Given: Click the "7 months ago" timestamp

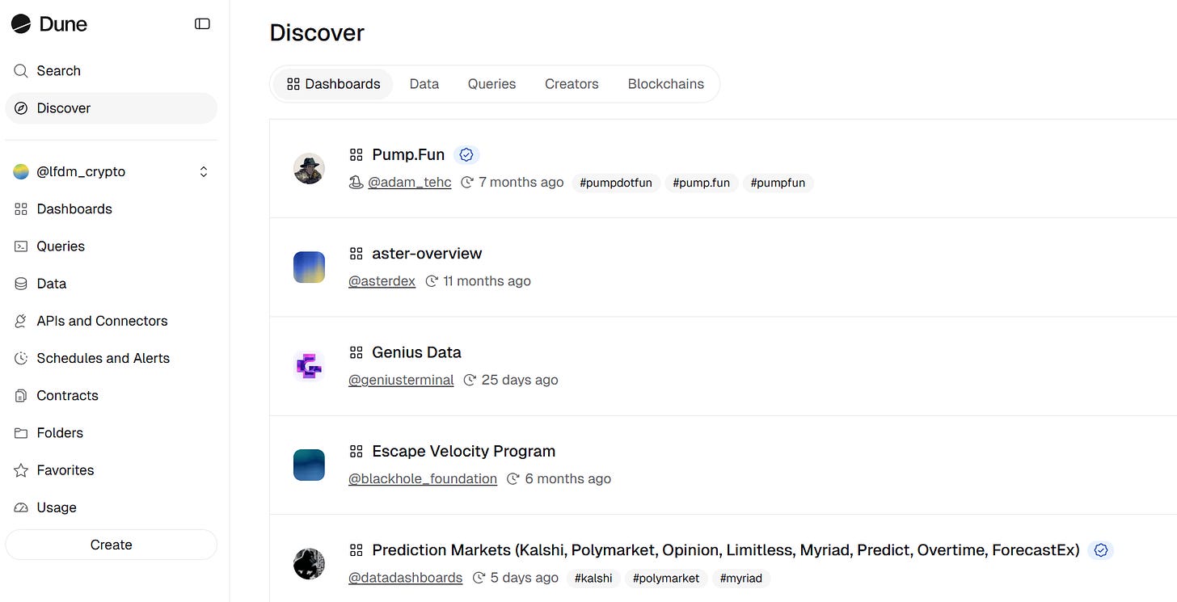Looking at the screenshot, I should click(x=521, y=183).
